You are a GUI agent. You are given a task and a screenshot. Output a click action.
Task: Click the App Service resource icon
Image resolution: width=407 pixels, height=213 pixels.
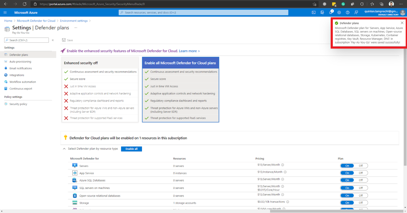75,173
